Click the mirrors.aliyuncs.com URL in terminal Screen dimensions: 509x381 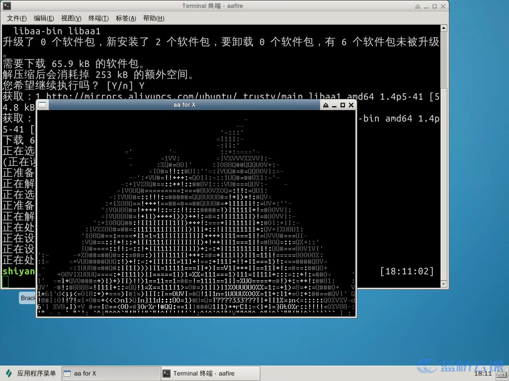pyautogui.click(x=142, y=96)
